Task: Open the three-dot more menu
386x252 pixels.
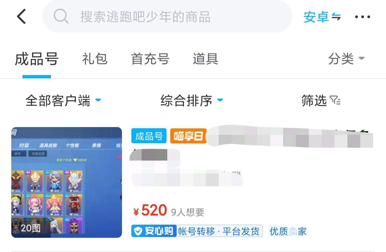Action: [x=362, y=17]
